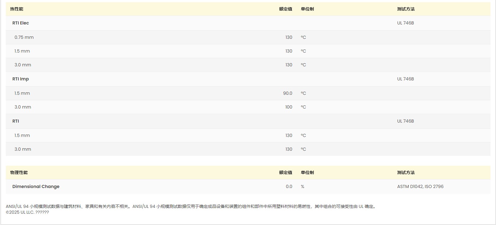The height and width of the screenshot is (225, 496).
Task: Click 1.5 mm row under RTI Imp
Action: click(22, 94)
